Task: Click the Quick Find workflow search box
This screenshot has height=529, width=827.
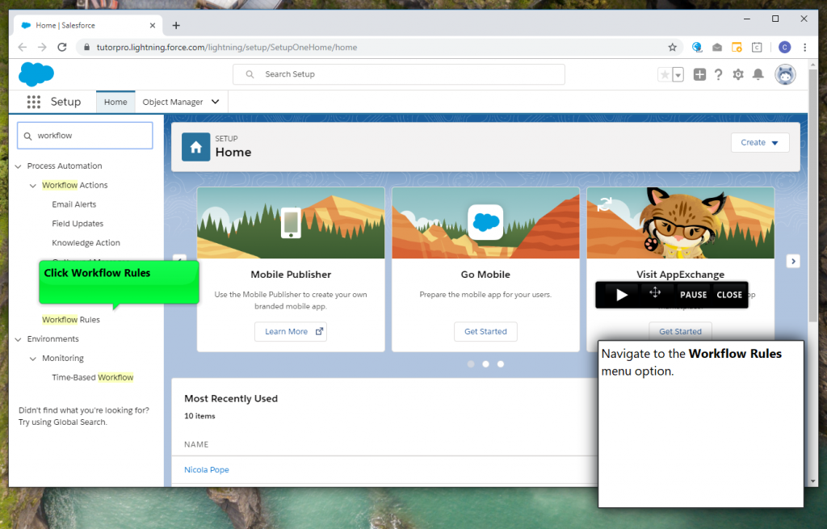Action: pyautogui.click(x=85, y=136)
